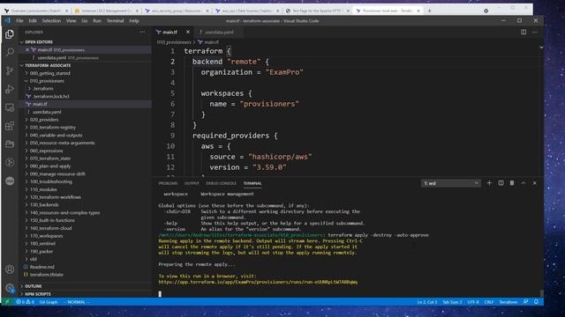The height and width of the screenshot is (317, 565).
Task: Split the terminal pane
Action: 501,183
